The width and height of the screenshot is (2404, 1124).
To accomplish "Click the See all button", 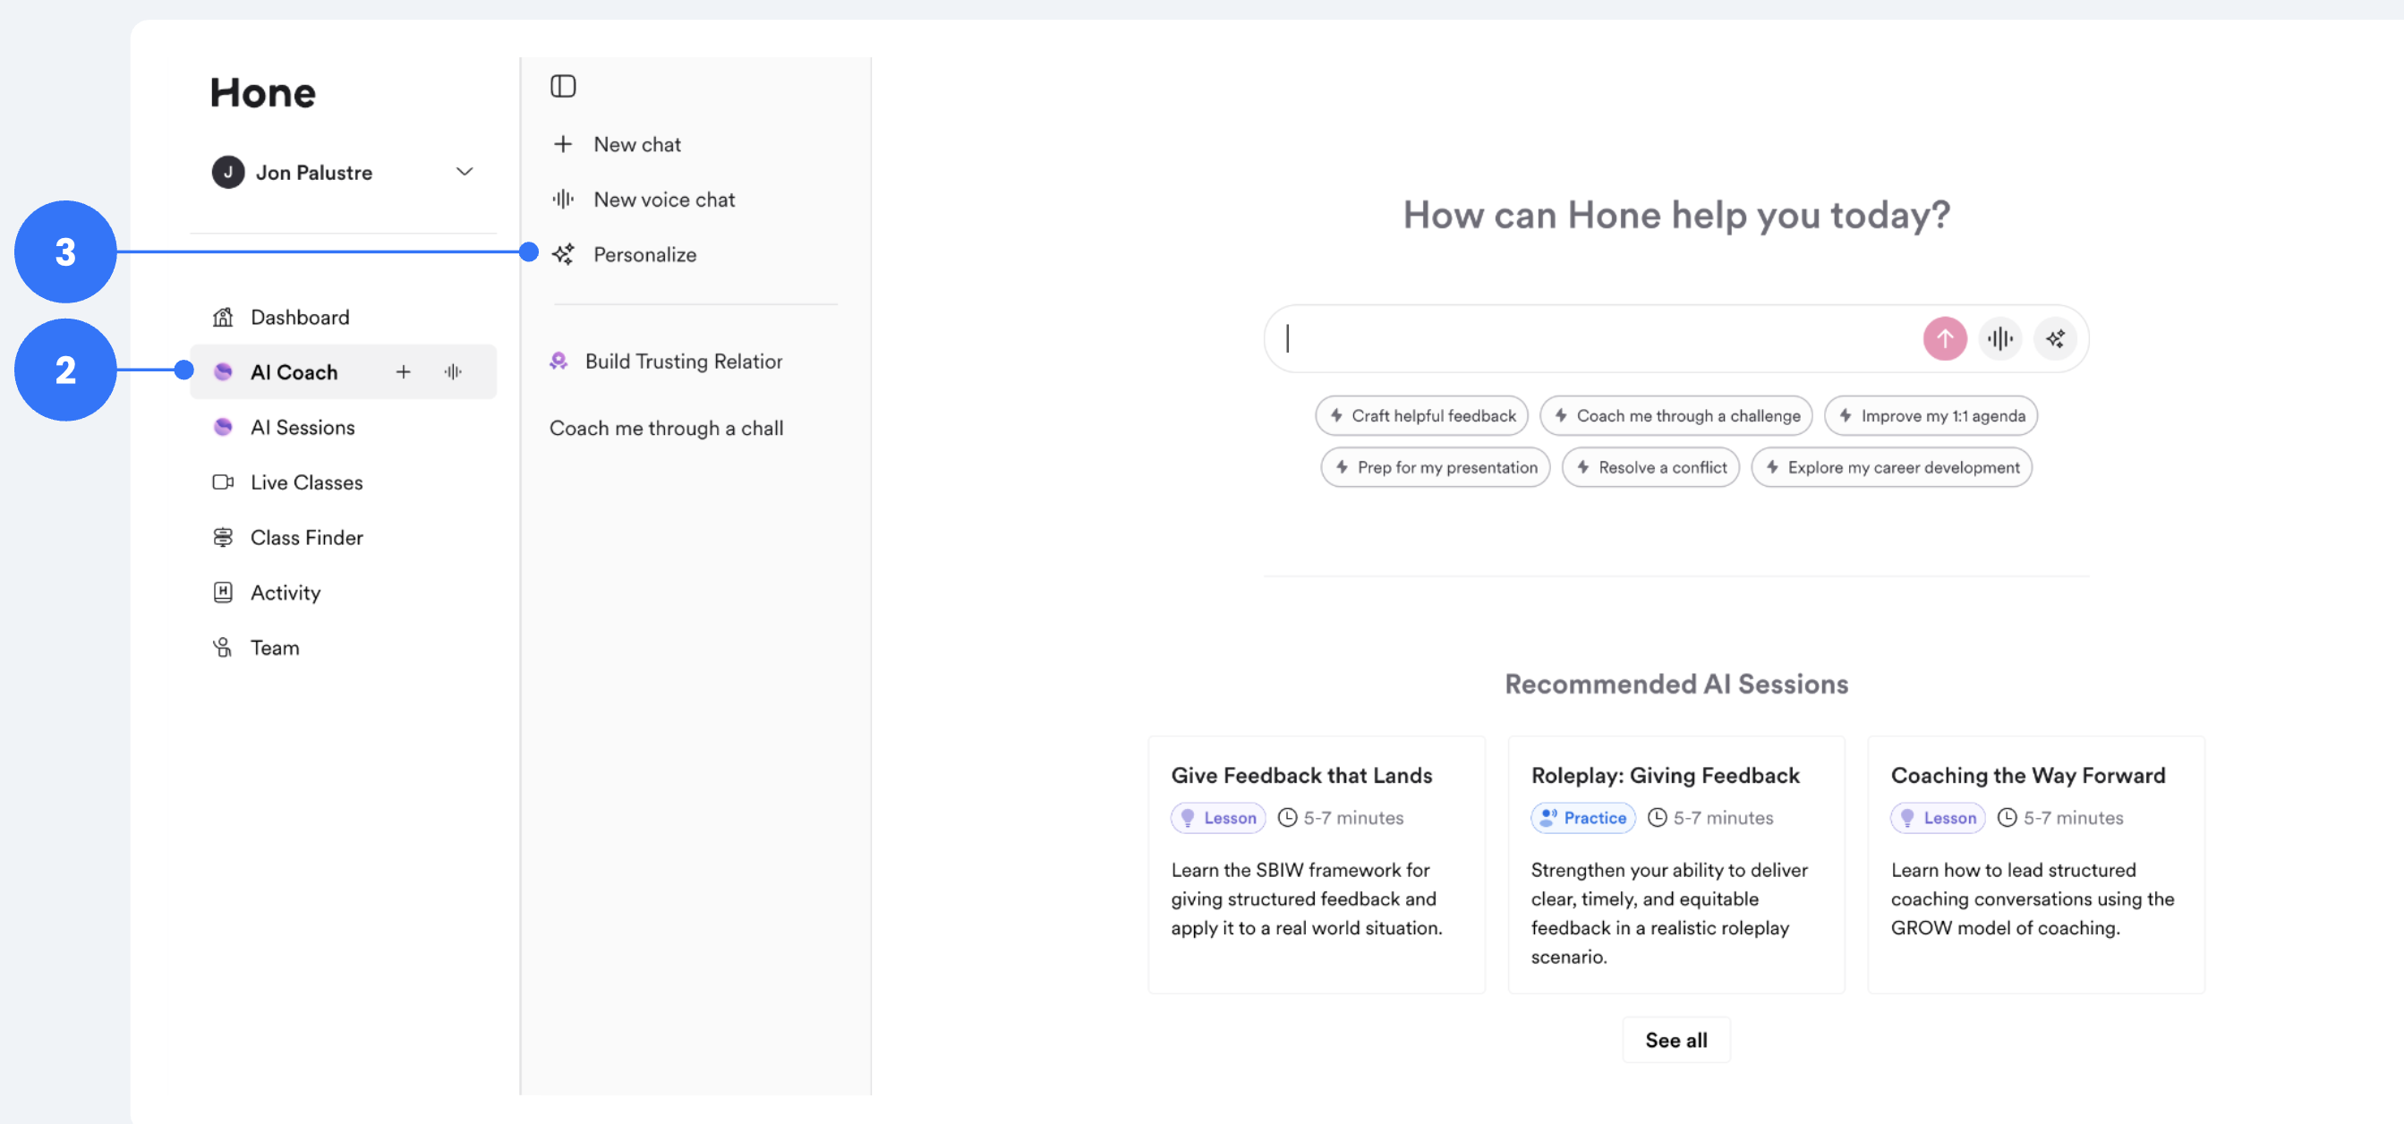I will point(1675,1040).
